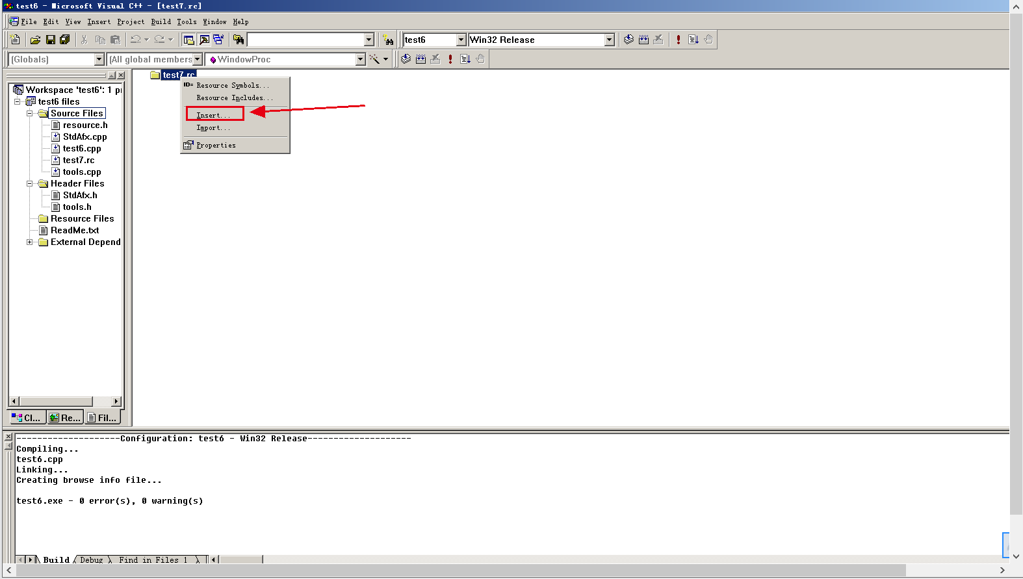Switch to Find in Files 1 tab
Image resolution: width=1023 pixels, height=579 pixels.
pyautogui.click(x=153, y=560)
